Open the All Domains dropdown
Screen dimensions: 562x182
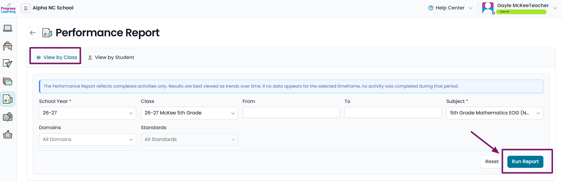(87, 140)
